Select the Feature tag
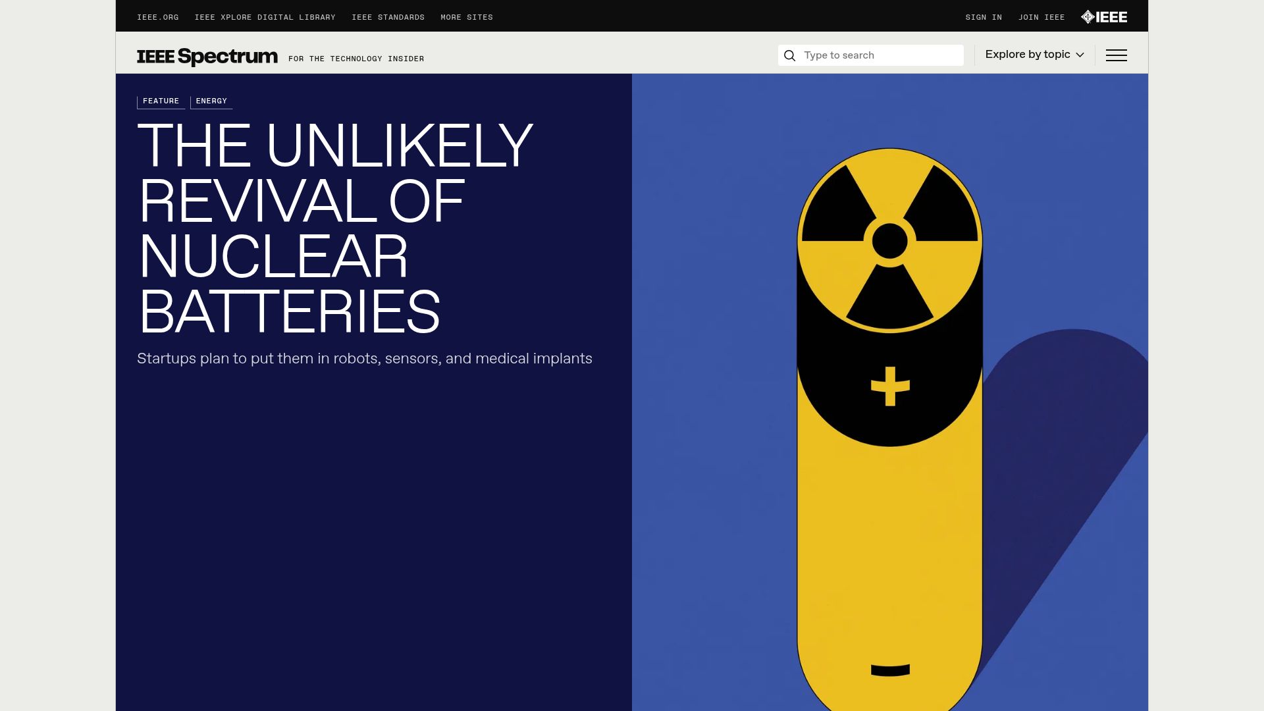Viewport: 1264px width, 711px height. pyautogui.click(x=161, y=101)
